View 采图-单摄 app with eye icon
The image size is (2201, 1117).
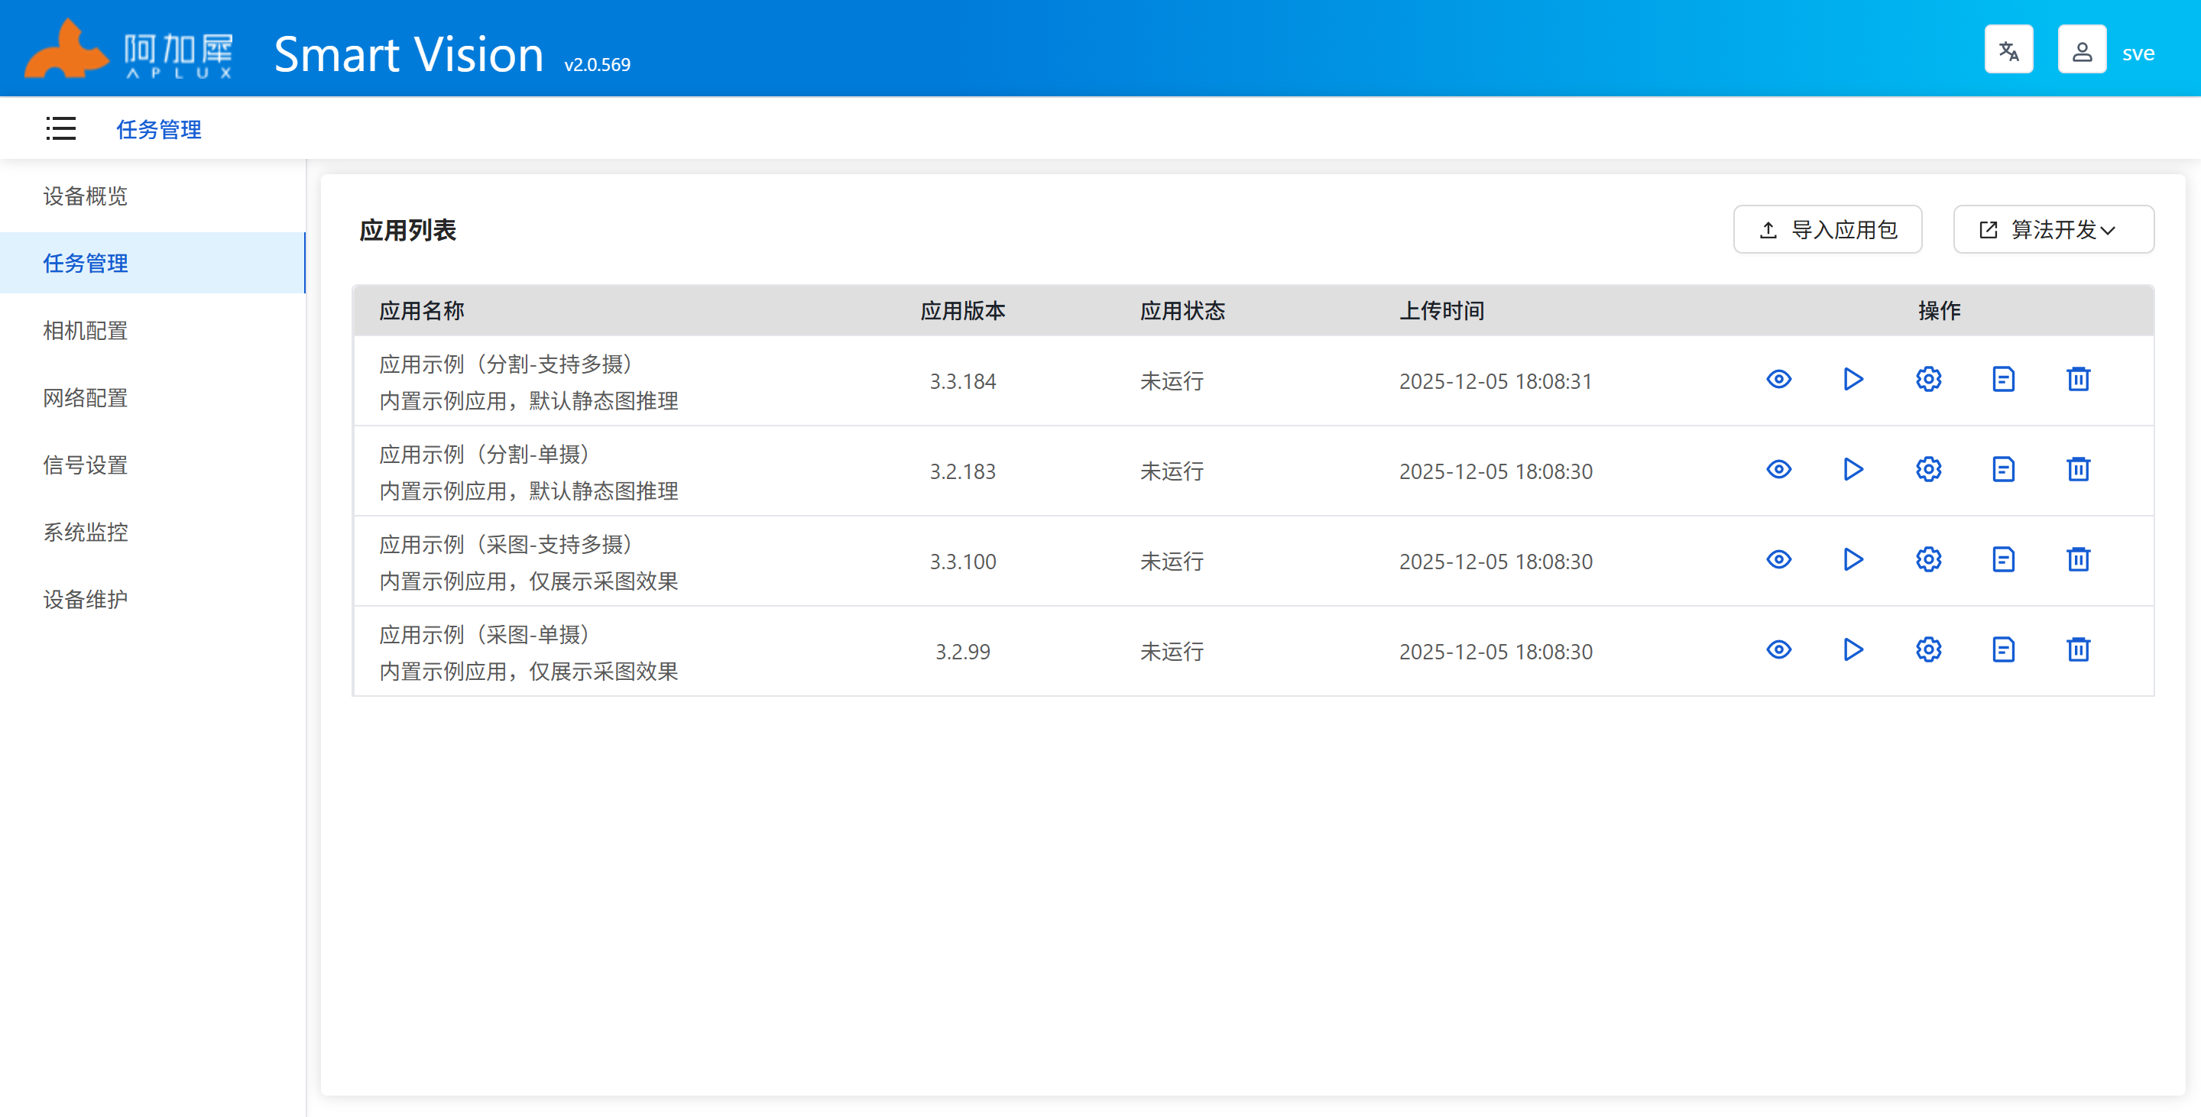1778,650
